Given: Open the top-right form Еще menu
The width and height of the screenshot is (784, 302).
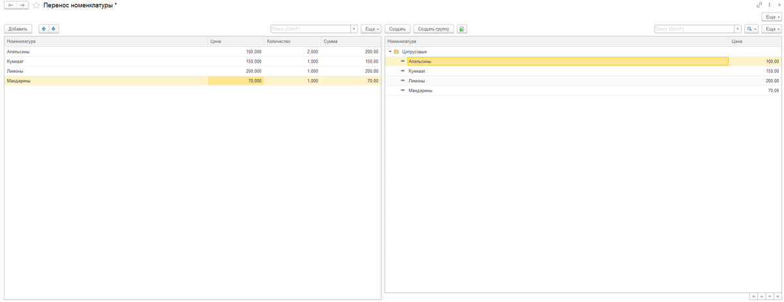Looking at the screenshot, I should point(772,17).
